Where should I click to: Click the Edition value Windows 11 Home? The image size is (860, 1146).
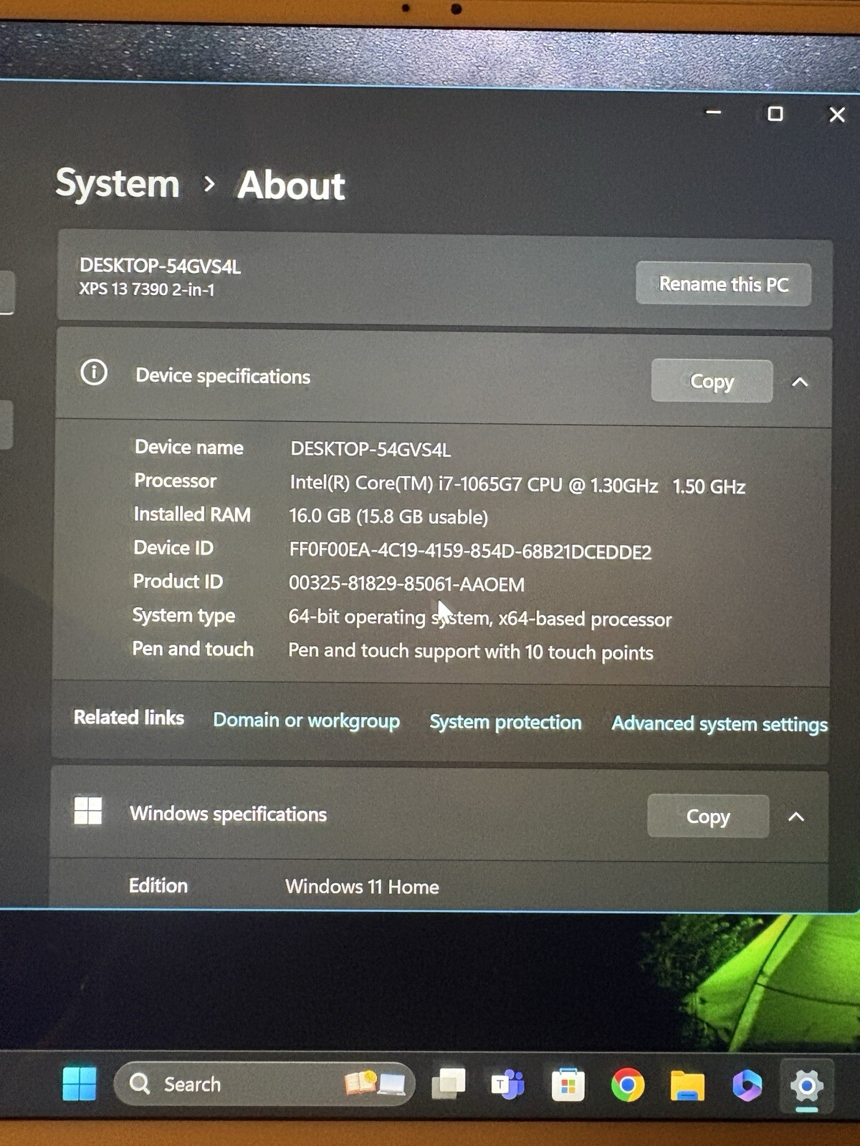coord(363,886)
